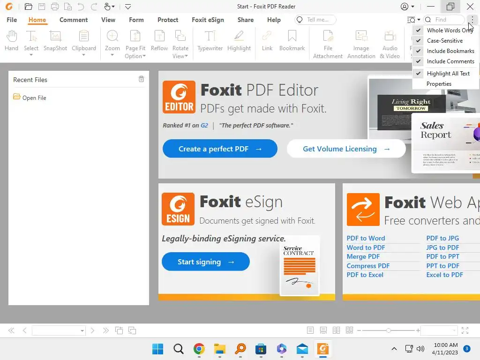
Task: Open the Audio & Video tool
Action: point(390,45)
